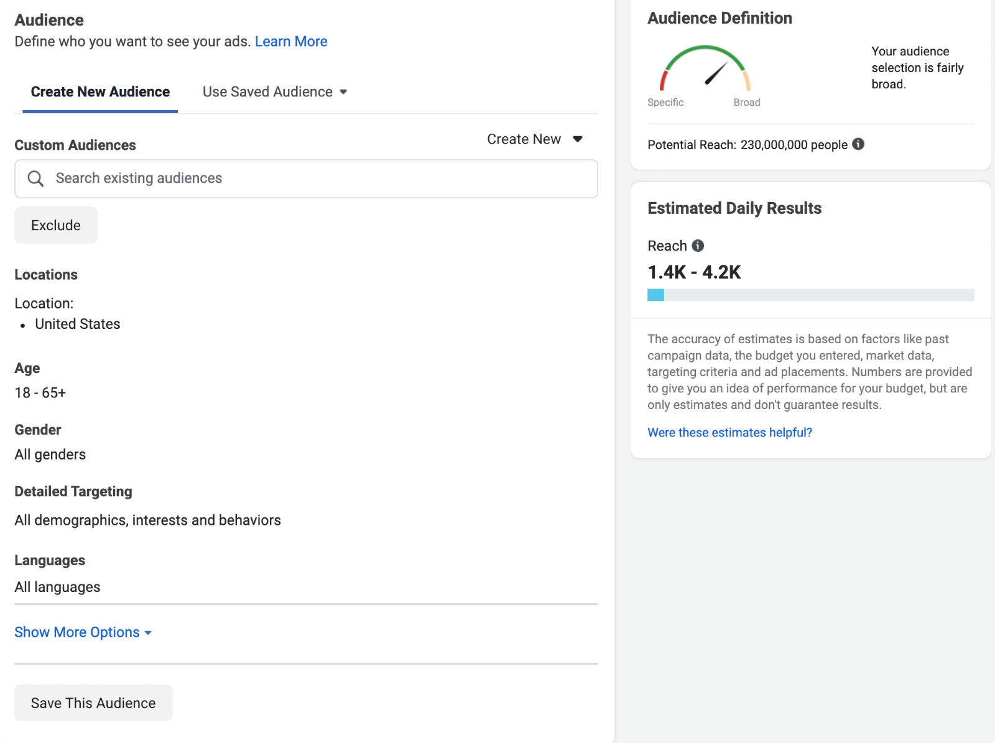
Task: Switch to the Create New Audience tab
Action: pyautogui.click(x=100, y=92)
